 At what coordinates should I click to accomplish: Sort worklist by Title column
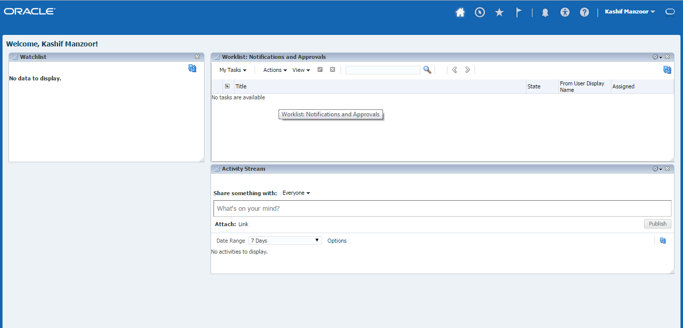click(x=380, y=86)
